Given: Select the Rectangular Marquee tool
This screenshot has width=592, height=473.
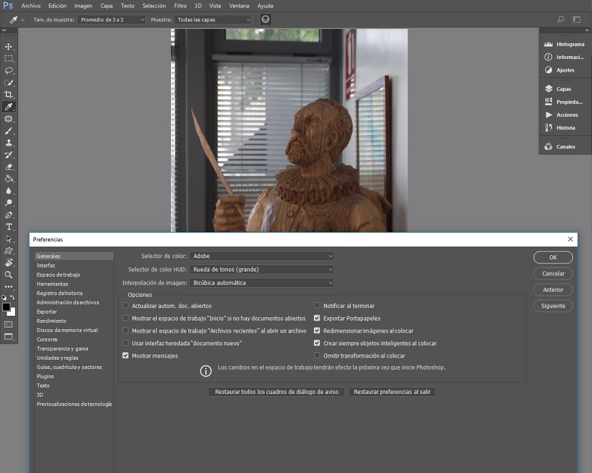Looking at the screenshot, I should 8,59.
